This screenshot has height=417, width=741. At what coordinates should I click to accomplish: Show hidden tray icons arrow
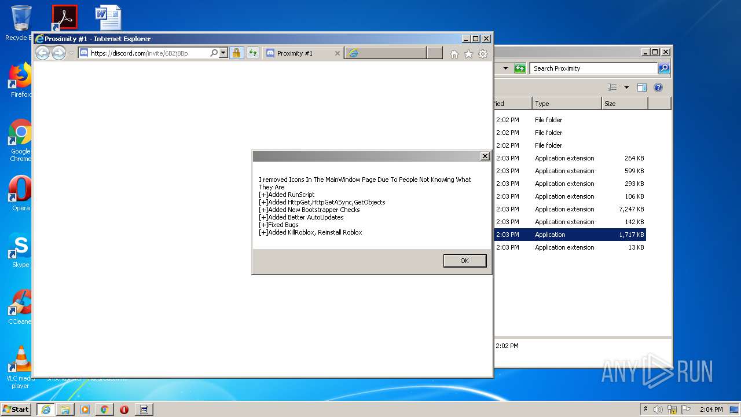[x=645, y=409]
